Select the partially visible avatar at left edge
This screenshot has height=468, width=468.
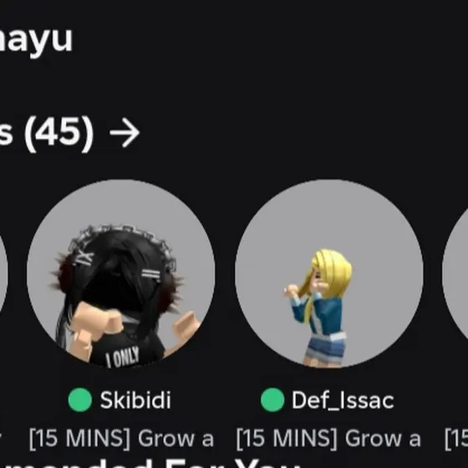tap(3, 273)
